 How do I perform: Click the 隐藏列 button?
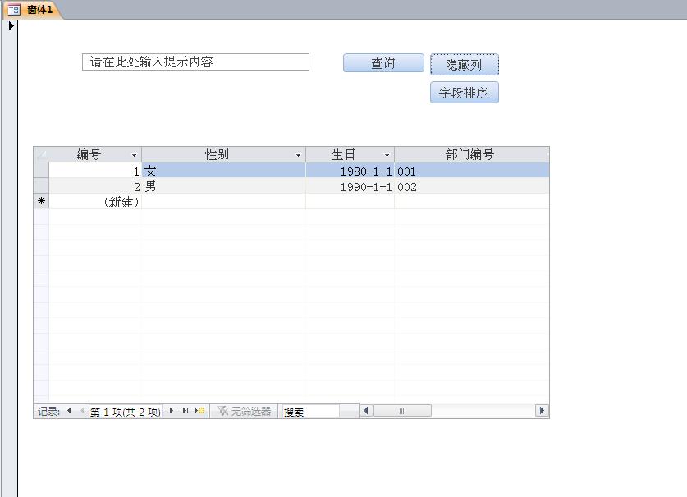tap(465, 65)
